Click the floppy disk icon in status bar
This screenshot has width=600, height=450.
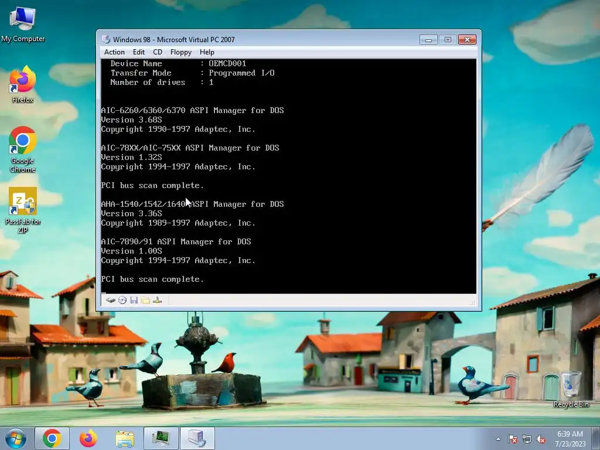(134, 301)
